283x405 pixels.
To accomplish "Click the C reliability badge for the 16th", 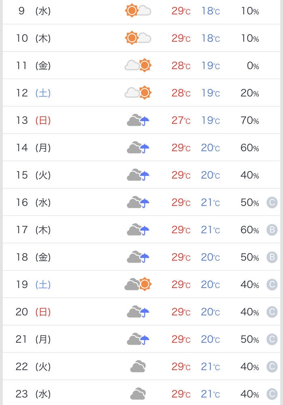I will (x=272, y=202).
